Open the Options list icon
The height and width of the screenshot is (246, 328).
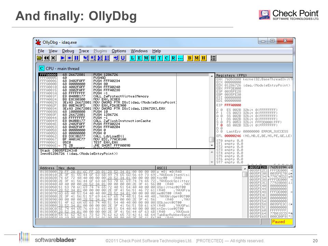coord(213,58)
